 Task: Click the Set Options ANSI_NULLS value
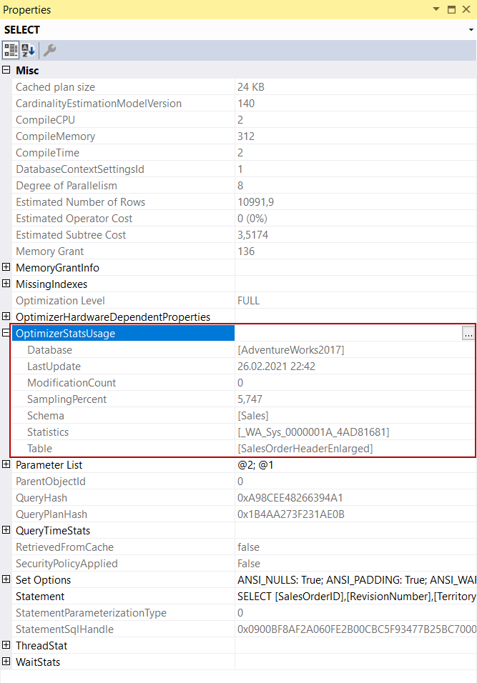point(357,580)
